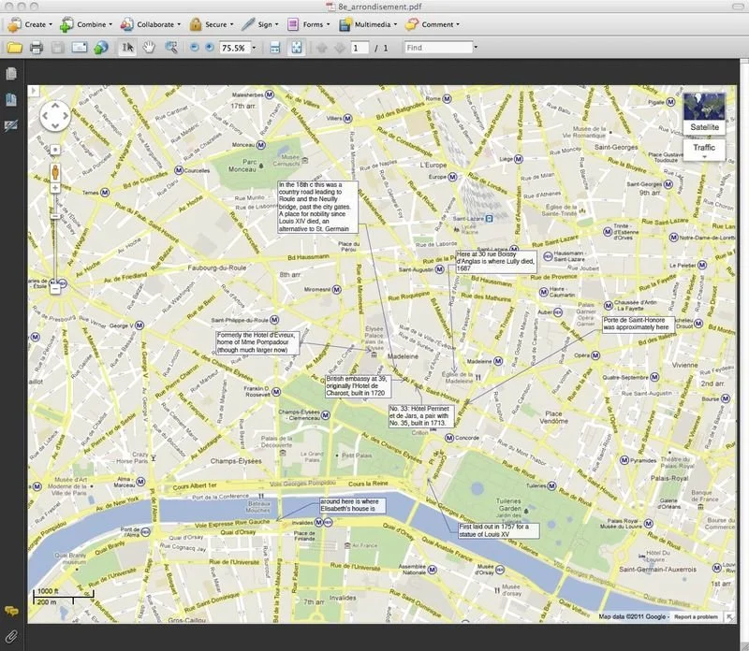The image size is (749, 651).
Task: Open the Secure menu
Action: pos(212,24)
